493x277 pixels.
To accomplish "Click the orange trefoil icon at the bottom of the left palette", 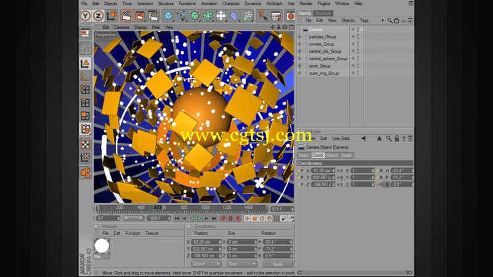I will [85, 173].
